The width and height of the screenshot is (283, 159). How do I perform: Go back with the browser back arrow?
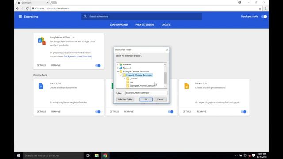click(x=17, y=8)
